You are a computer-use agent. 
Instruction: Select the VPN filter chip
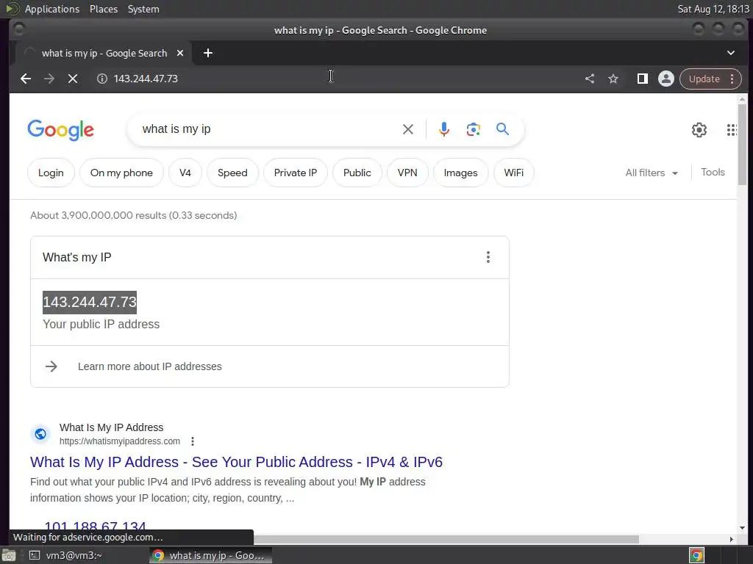[407, 173]
